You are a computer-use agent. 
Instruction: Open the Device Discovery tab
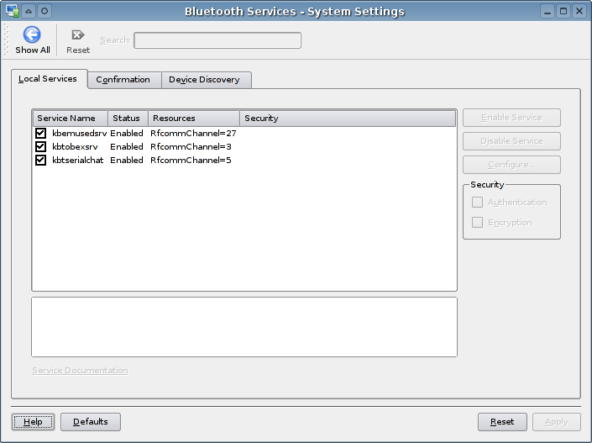click(x=204, y=80)
